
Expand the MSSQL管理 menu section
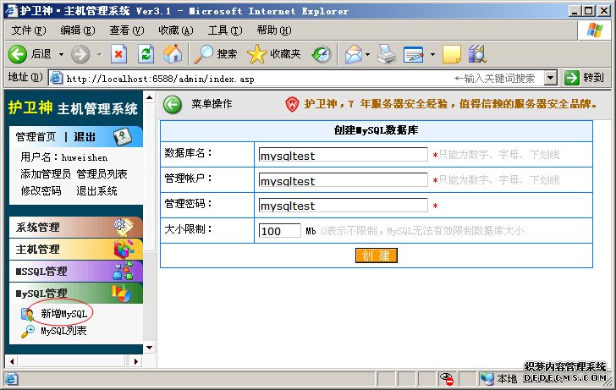point(76,271)
